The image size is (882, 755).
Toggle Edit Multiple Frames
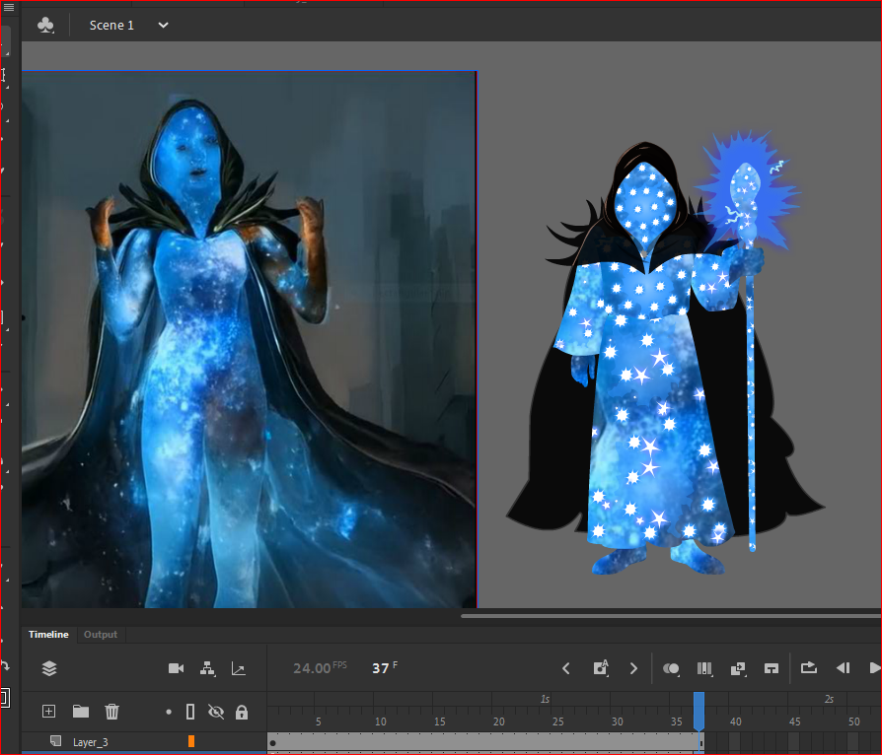704,668
